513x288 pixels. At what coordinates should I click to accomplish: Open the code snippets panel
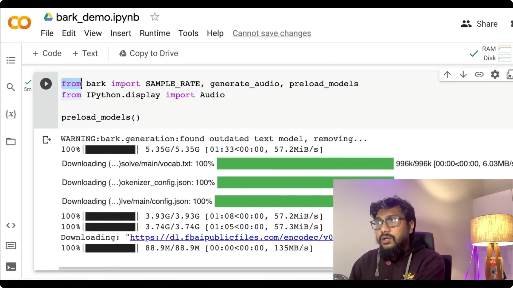(x=11, y=225)
